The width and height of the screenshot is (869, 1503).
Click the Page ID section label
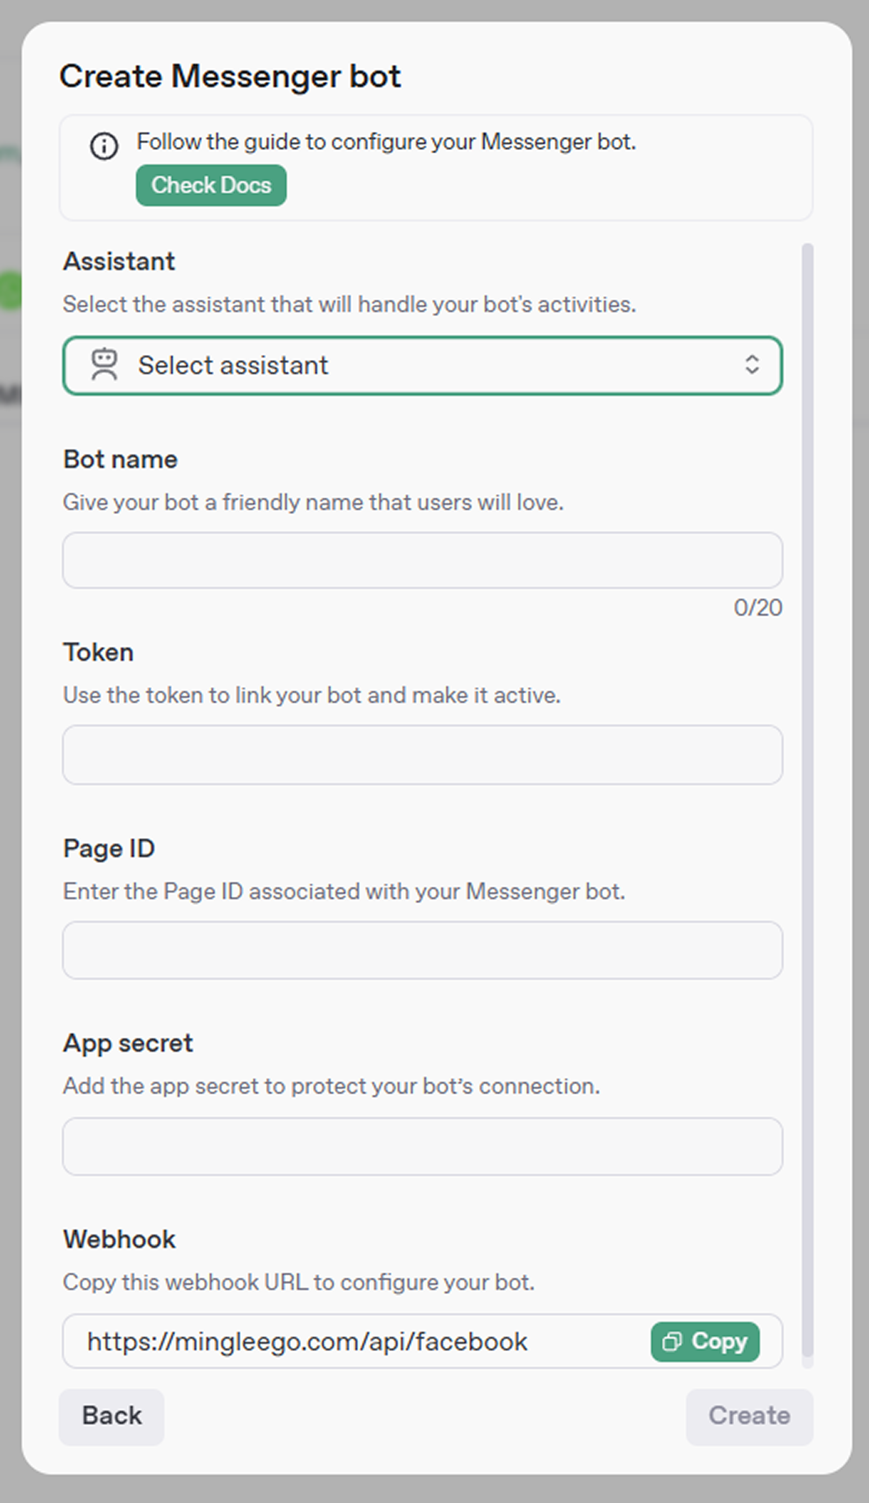109,849
